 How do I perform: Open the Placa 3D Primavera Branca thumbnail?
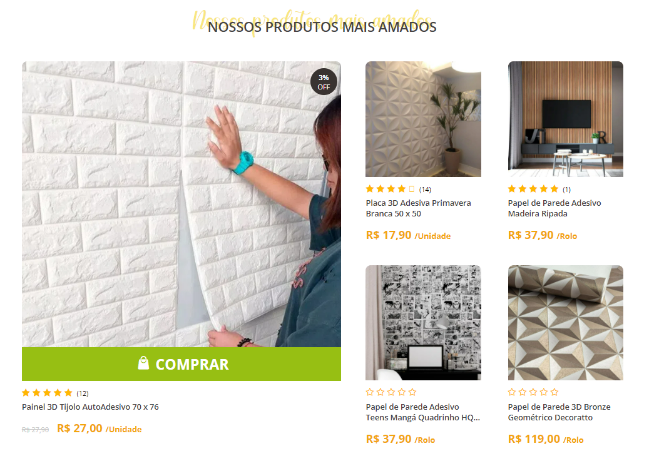tap(423, 119)
